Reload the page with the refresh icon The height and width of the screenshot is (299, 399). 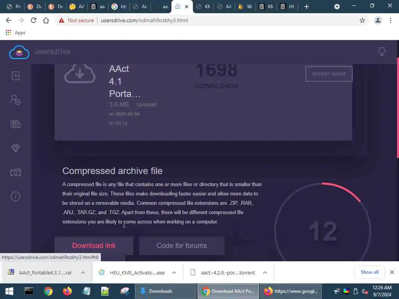click(34, 20)
